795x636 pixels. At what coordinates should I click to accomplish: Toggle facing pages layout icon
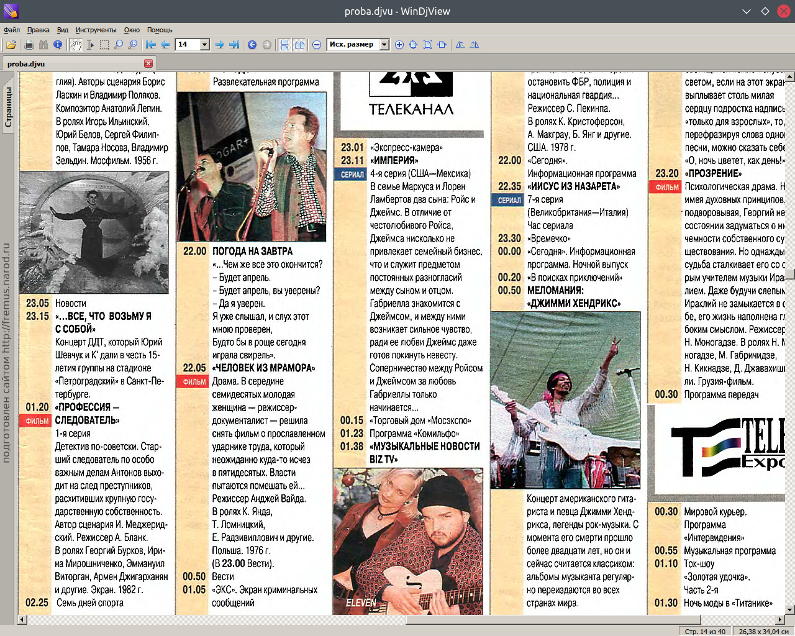click(x=299, y=45)
